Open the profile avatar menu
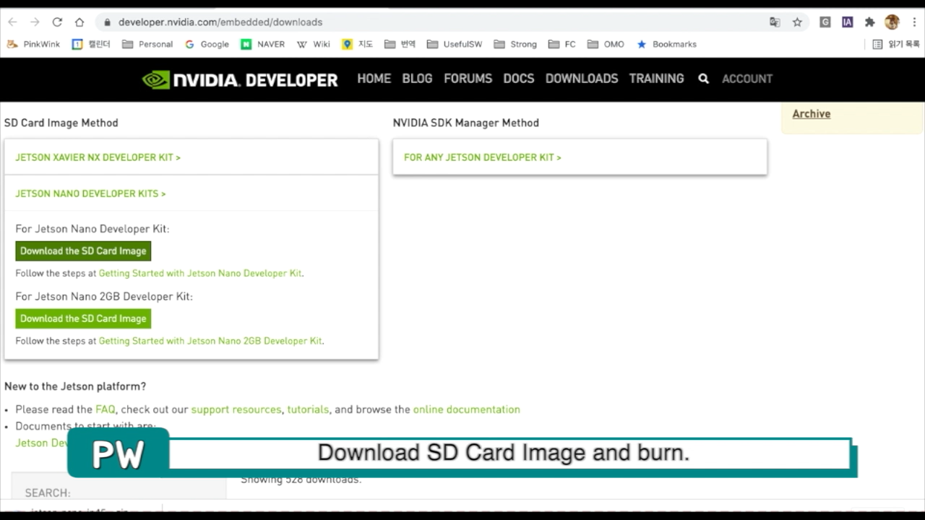 (892, 22)
